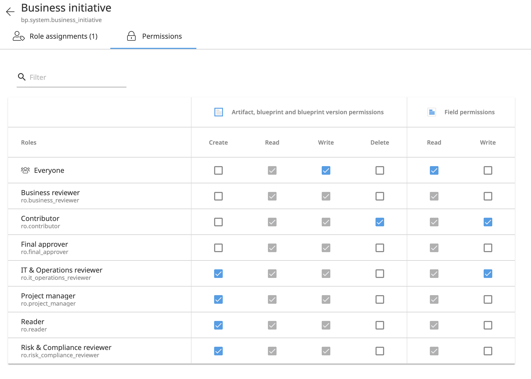Enable field Write for Risk & Compliance reviewer
The height and width of the screenshot is (379, 531).
pyautogui.click(x=488, y=351)
